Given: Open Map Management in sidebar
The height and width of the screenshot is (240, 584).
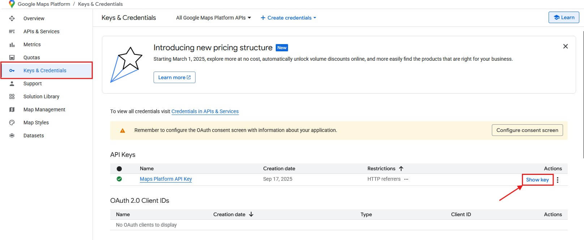Looking at the screenshot, I should click(x=44, y=110).
